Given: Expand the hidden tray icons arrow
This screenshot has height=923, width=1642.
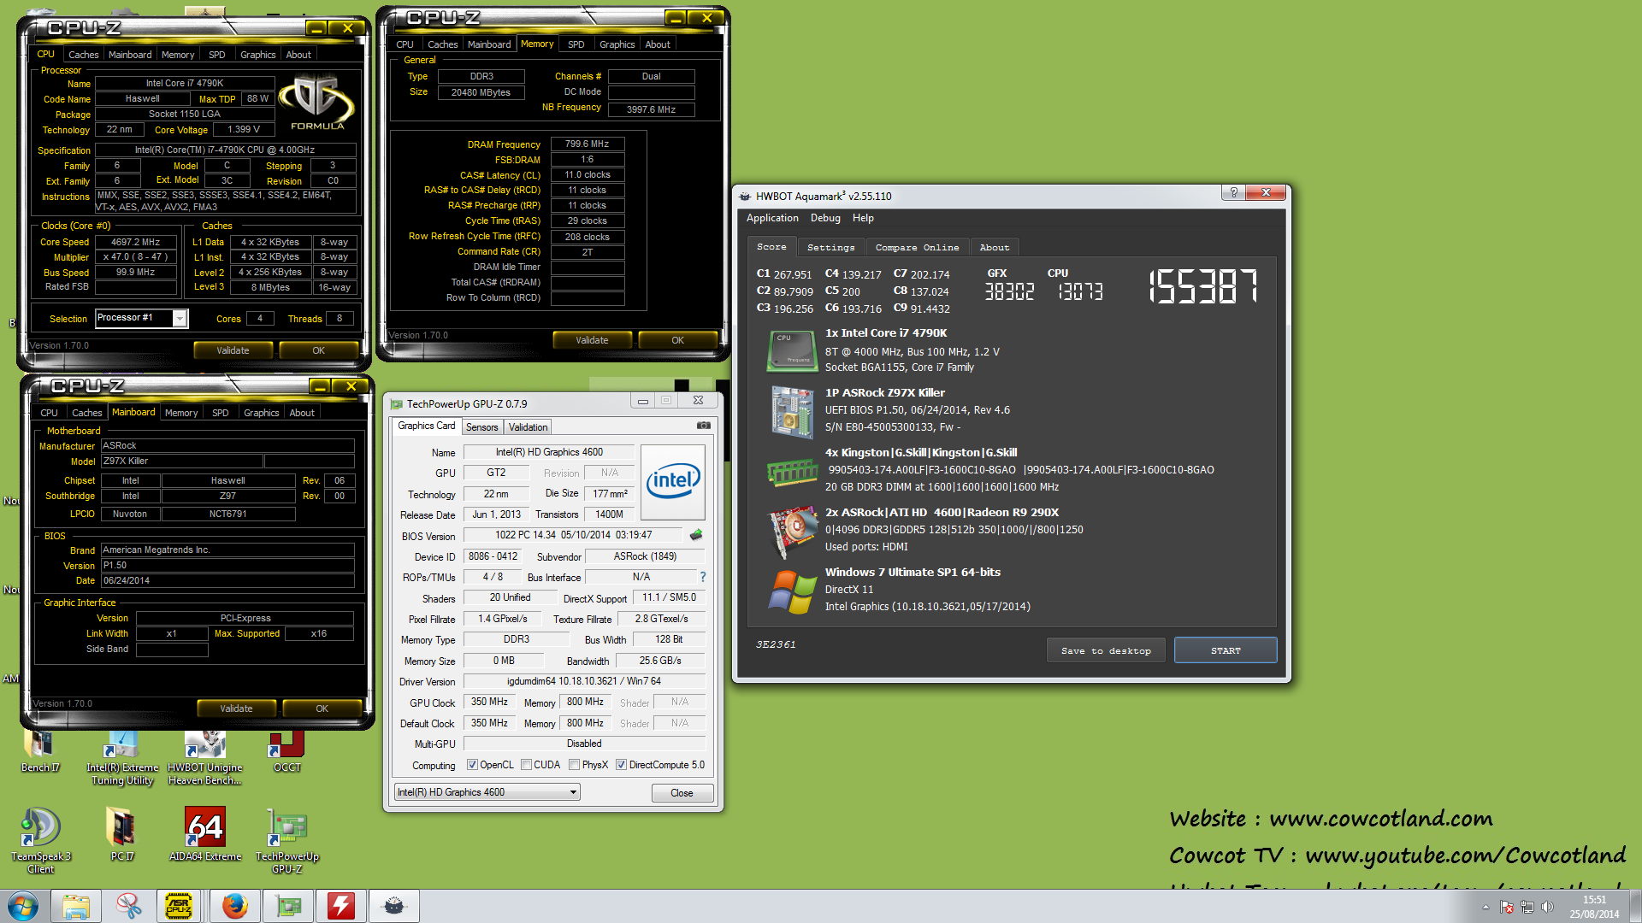Looking at the screenshot, I should [x=1485, y=907].
